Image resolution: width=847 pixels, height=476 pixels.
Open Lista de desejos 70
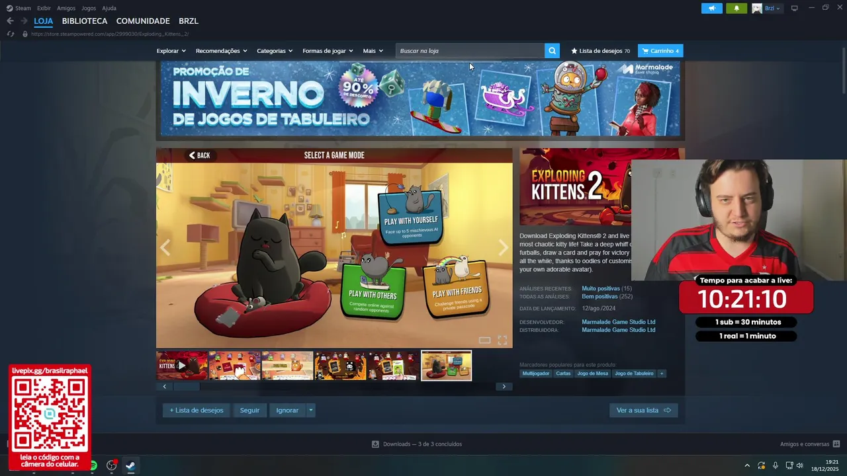pos(601,51)
